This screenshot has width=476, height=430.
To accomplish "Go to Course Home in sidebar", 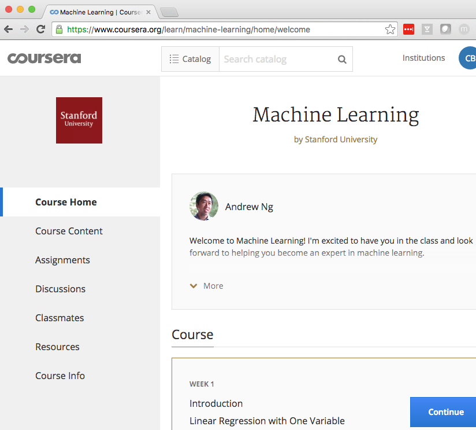I will point(80,202).
